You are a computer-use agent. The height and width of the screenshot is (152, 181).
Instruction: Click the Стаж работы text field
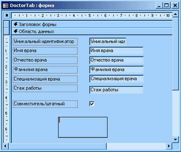click(116, 90)
